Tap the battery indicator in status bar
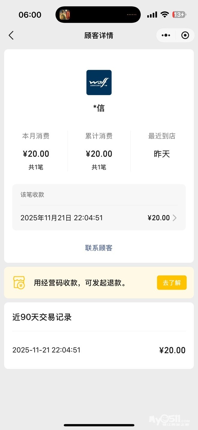This screenshot has width=198, height=430. [179, 15]
